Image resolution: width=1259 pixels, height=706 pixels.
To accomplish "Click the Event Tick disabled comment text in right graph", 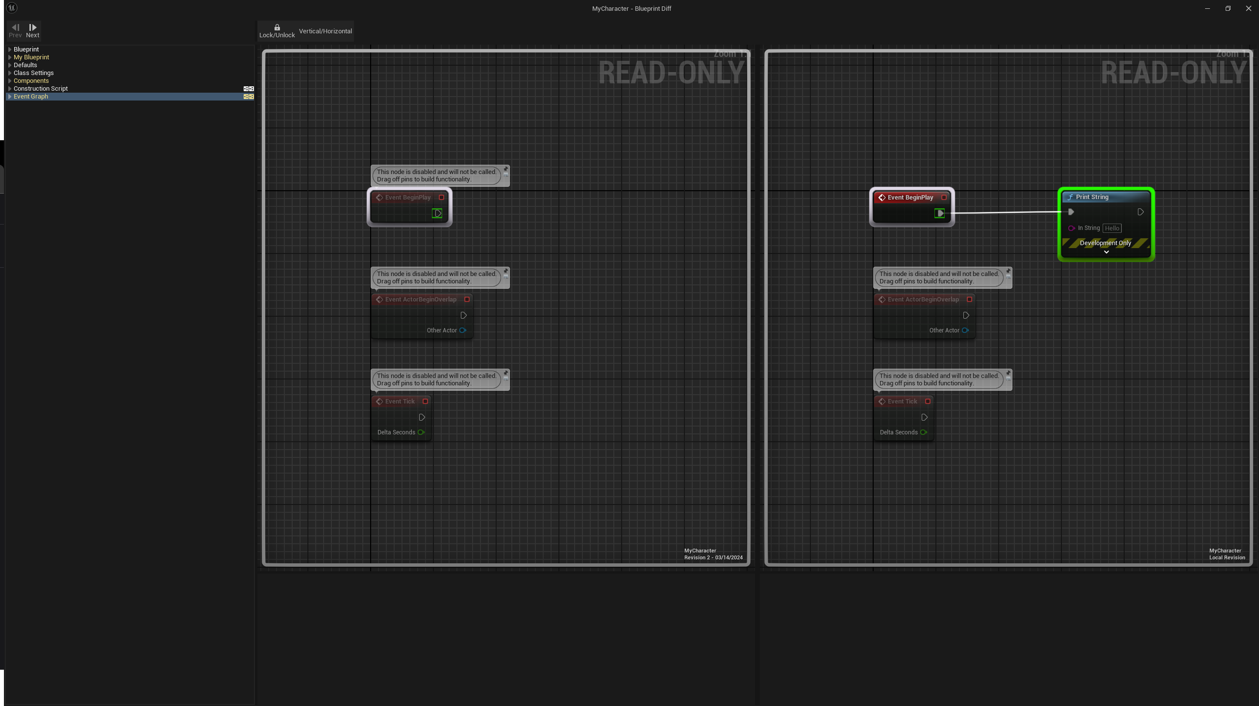I will click(939, 379).
